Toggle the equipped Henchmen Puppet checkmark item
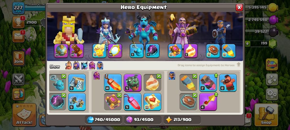Screen dimensions: 290x130 coord(58,83)
